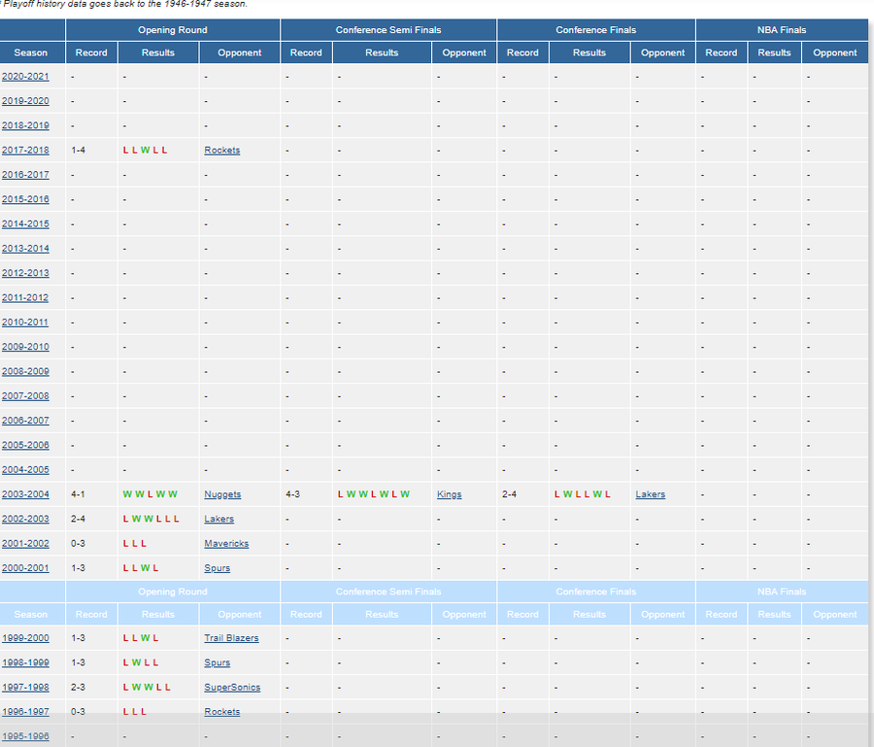Open the 2013-2014 season link

coord(25,248)
